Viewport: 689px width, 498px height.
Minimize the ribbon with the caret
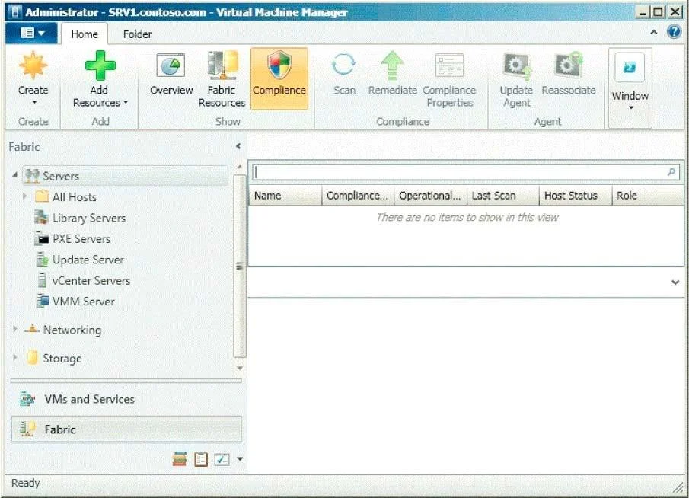click(654, 32)
